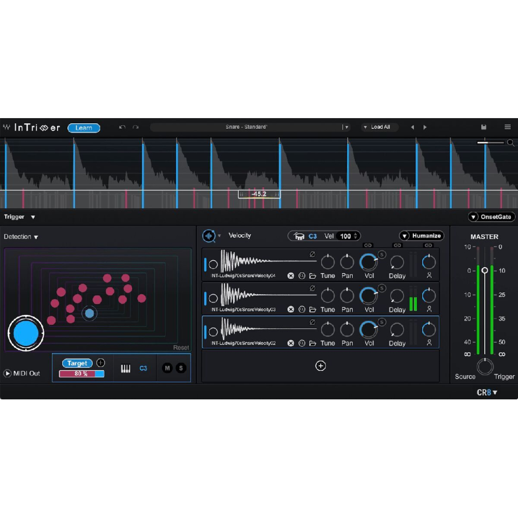Expand the Humanize dropdown
Viewport: 518px width, 518px height.
pos(405,236)
